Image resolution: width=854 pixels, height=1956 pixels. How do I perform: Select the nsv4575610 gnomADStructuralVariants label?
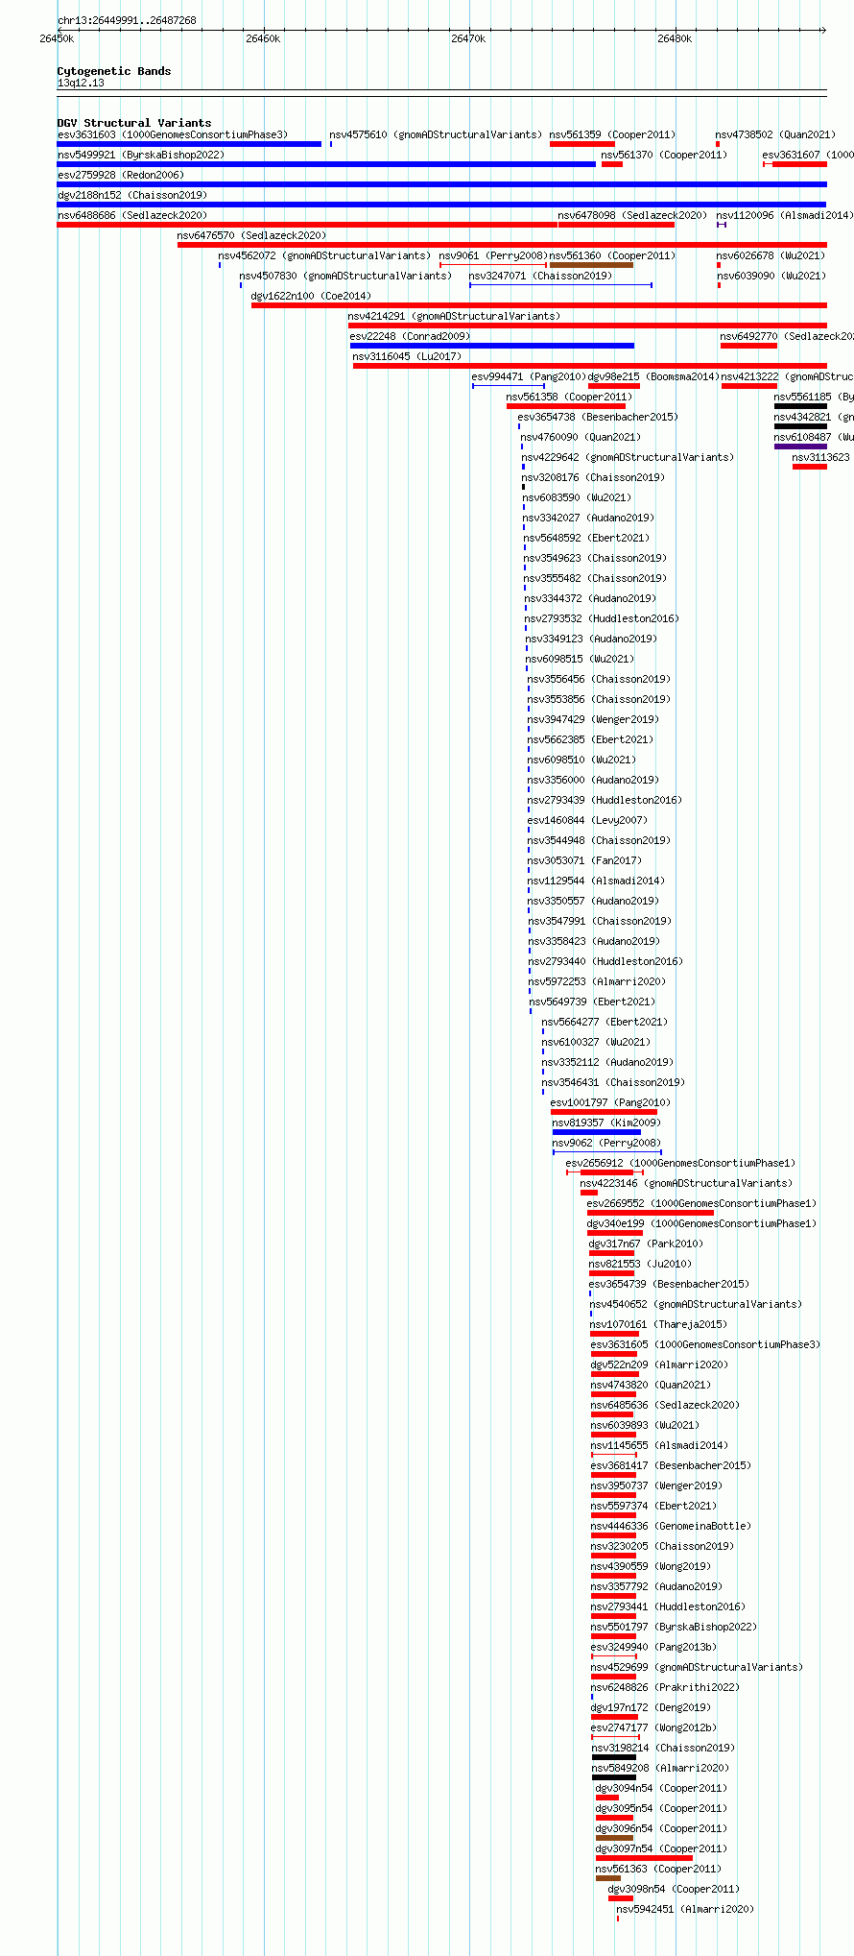click(x=436, y=134)
